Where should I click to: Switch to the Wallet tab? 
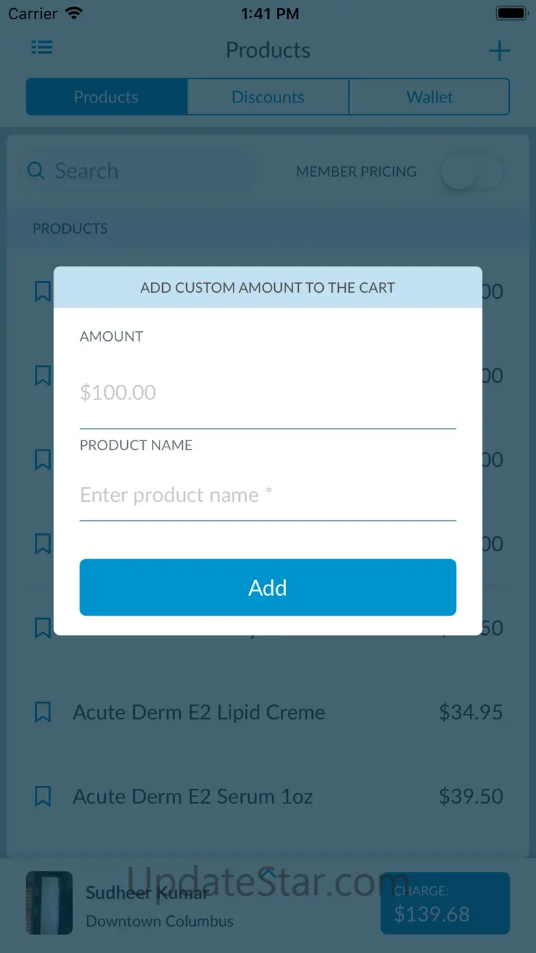coord(429,97)
